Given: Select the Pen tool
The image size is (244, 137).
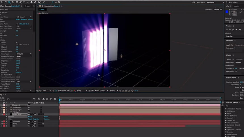Looking at the screenshot, I should pos(20,2).
